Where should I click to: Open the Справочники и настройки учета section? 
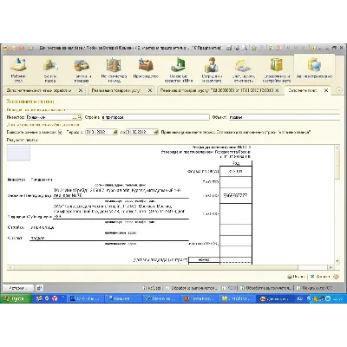277,69
